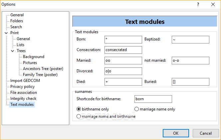
Task: Select marriage name and birthname option
Action: 79,116
